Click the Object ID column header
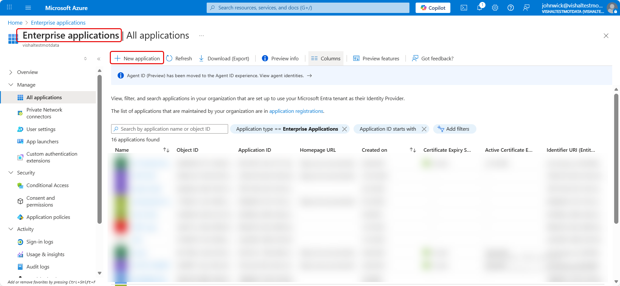The width and height of the screenshot is (620, 286). [x=187, y=150]
